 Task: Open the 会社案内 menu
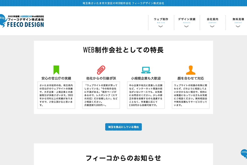point(212,22)
